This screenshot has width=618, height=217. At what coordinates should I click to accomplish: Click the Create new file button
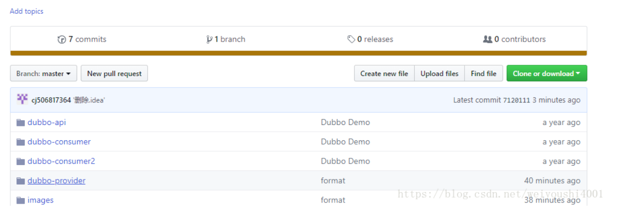click(x=384, y=74)
